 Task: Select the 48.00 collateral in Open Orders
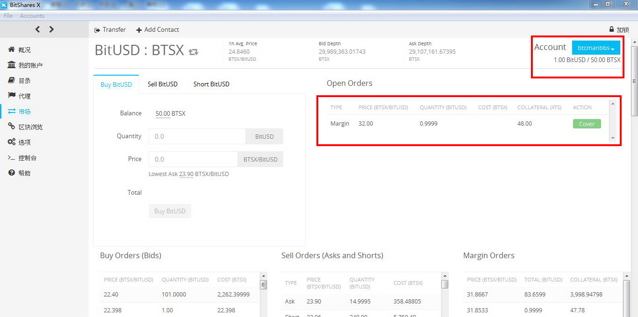coord(524,124)
